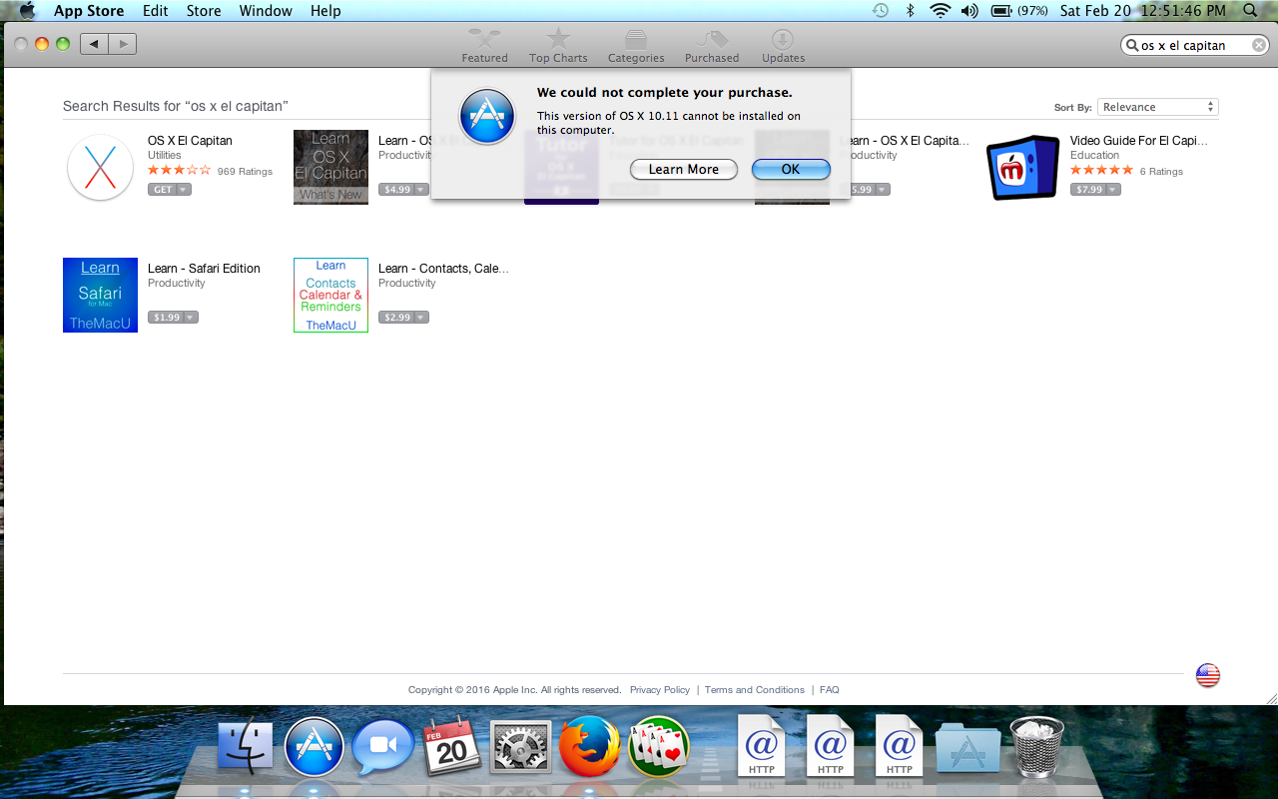Click the FAQ footer link
The image size is (1278, 799).
830,690
